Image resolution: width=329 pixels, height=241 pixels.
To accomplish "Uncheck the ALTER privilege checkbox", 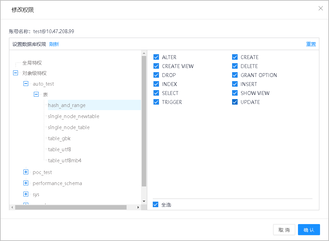I will pyautogui.click(x=156, y=57).
